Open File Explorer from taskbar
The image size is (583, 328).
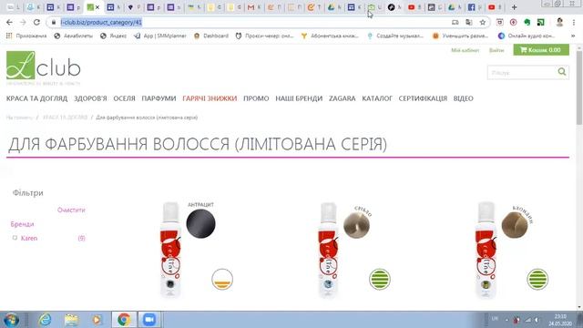click(71, 320)
